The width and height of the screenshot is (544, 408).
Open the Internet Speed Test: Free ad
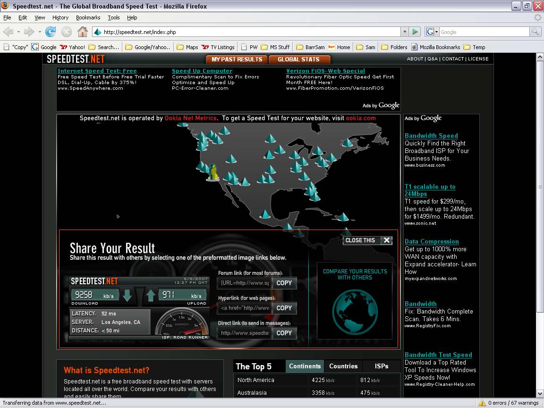[x=97, y=71]
